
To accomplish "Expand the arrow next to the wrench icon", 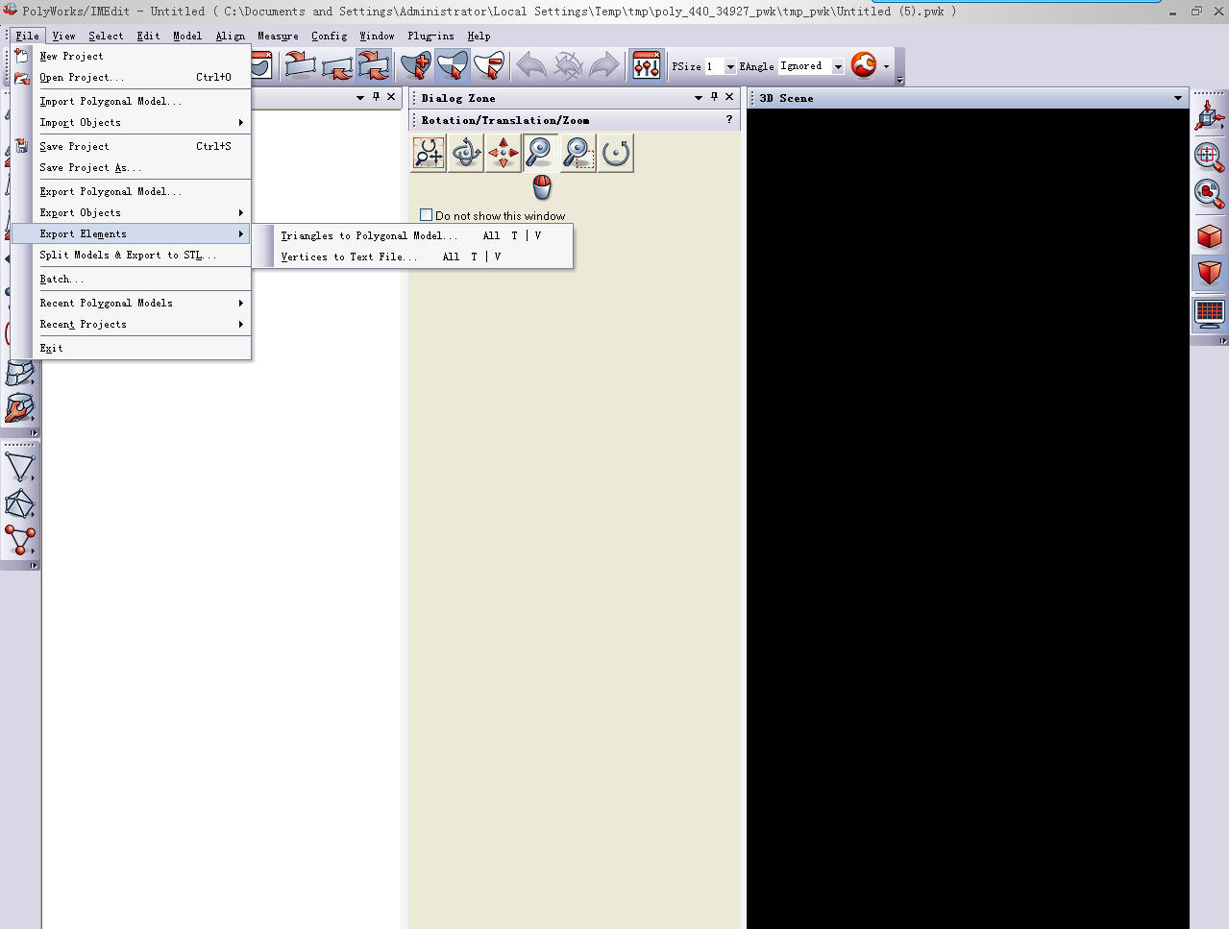I will coord(886,66).
